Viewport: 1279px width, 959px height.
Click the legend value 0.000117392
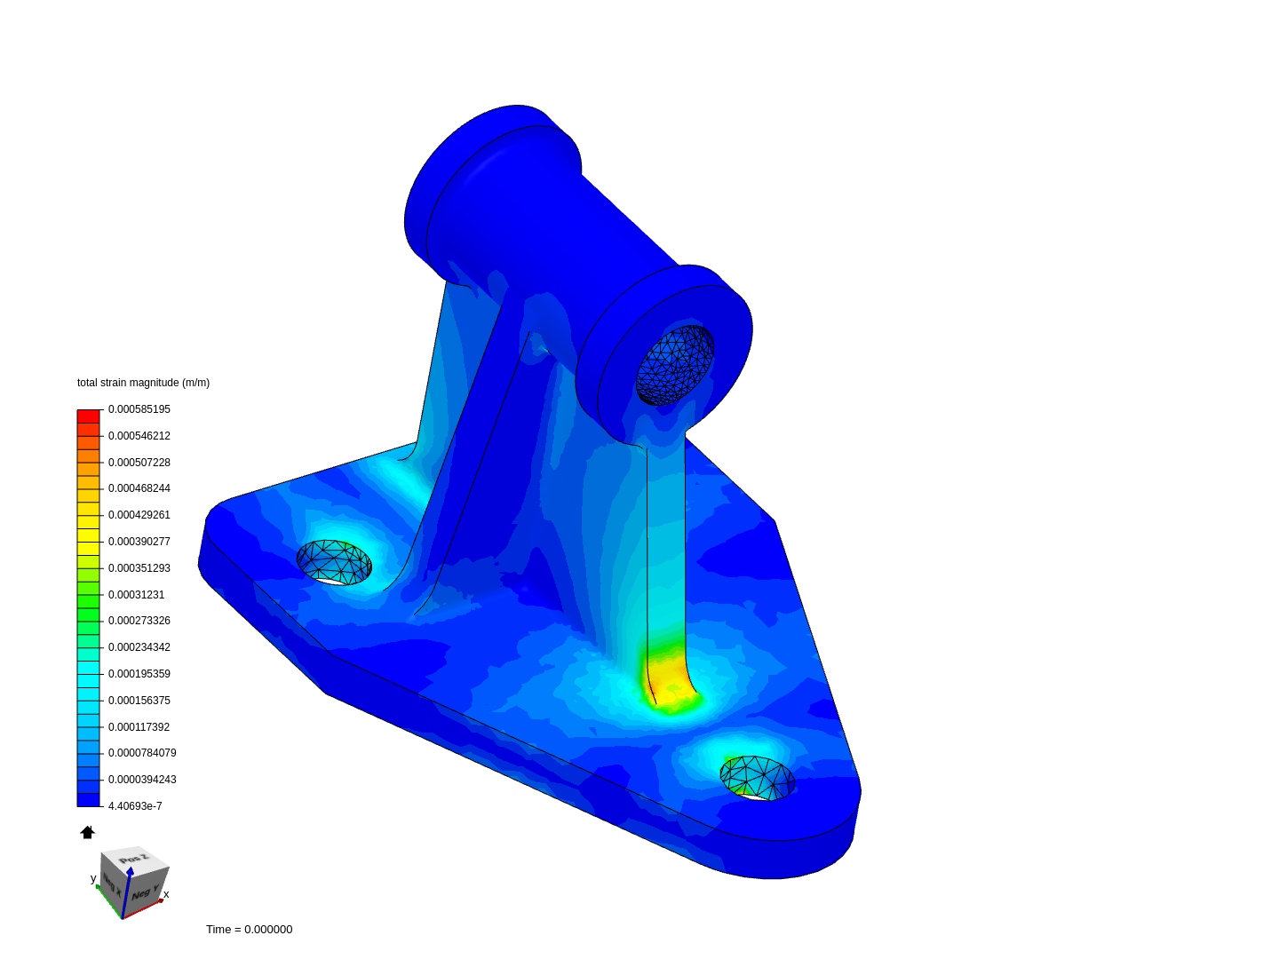coord(139,727)
